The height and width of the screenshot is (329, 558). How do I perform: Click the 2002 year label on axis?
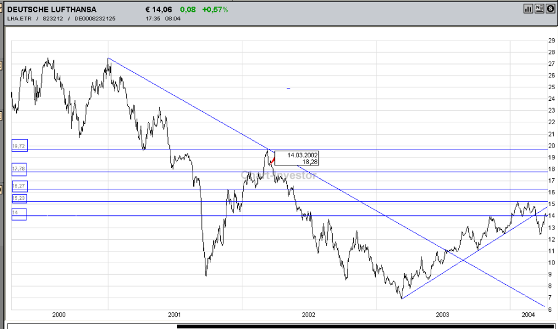(309, 314)
